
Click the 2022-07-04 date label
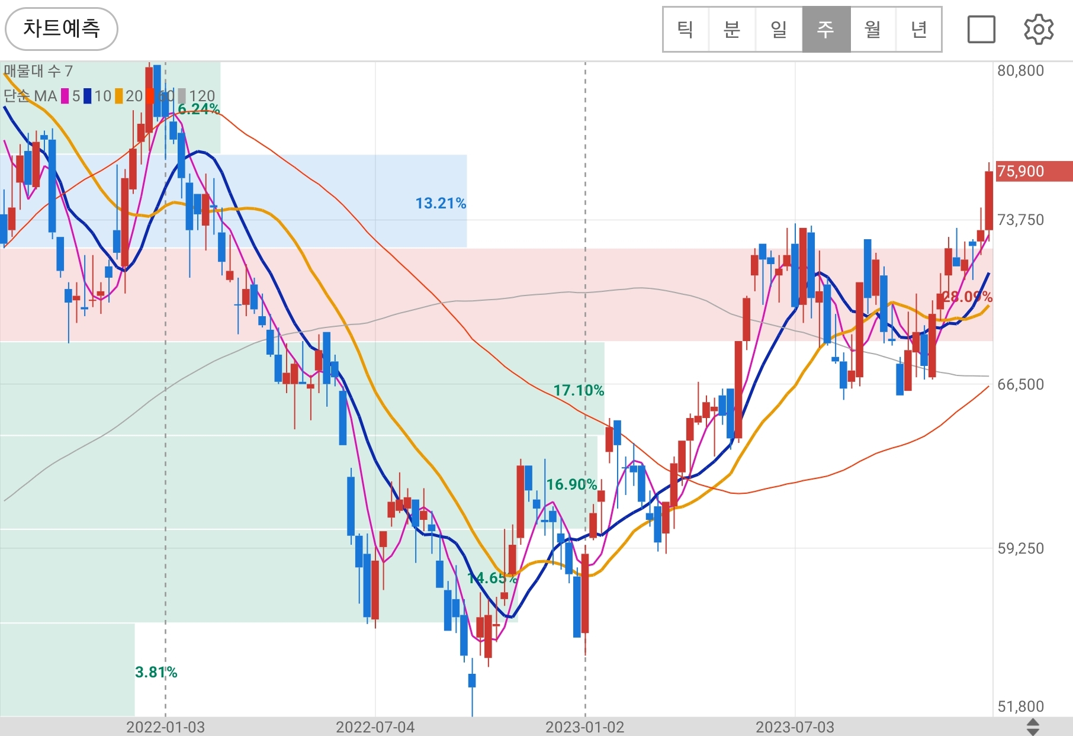coord(375,727)
